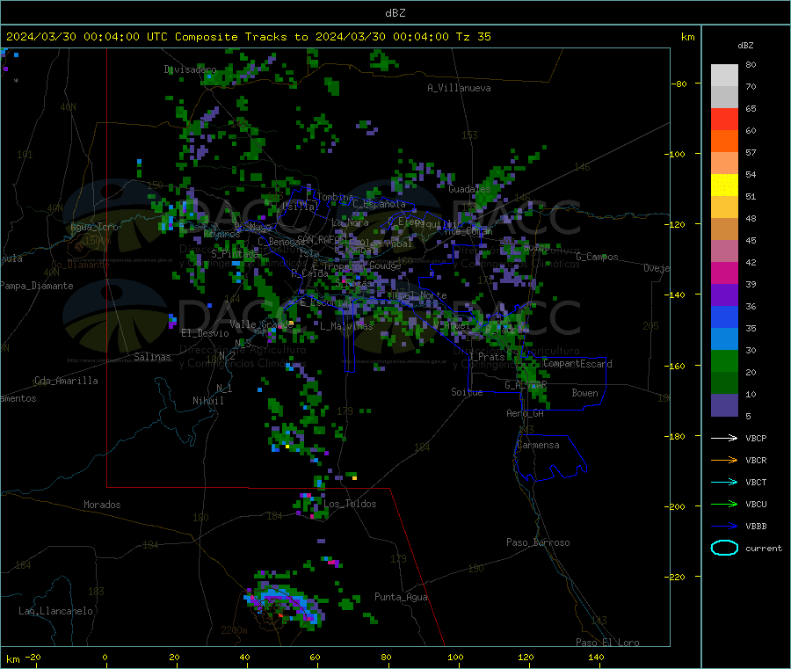Click the 2200m elevation label near storm cell

(x=234, y=630)
